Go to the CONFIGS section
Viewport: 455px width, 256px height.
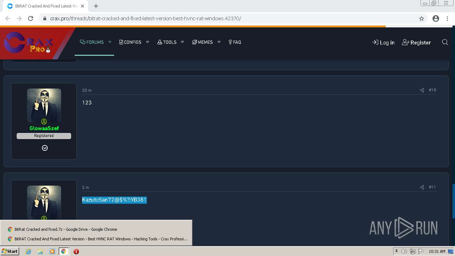click(130, 42)
